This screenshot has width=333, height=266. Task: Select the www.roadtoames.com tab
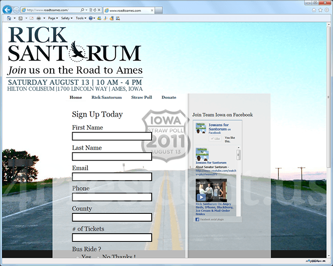click(129, 10)
